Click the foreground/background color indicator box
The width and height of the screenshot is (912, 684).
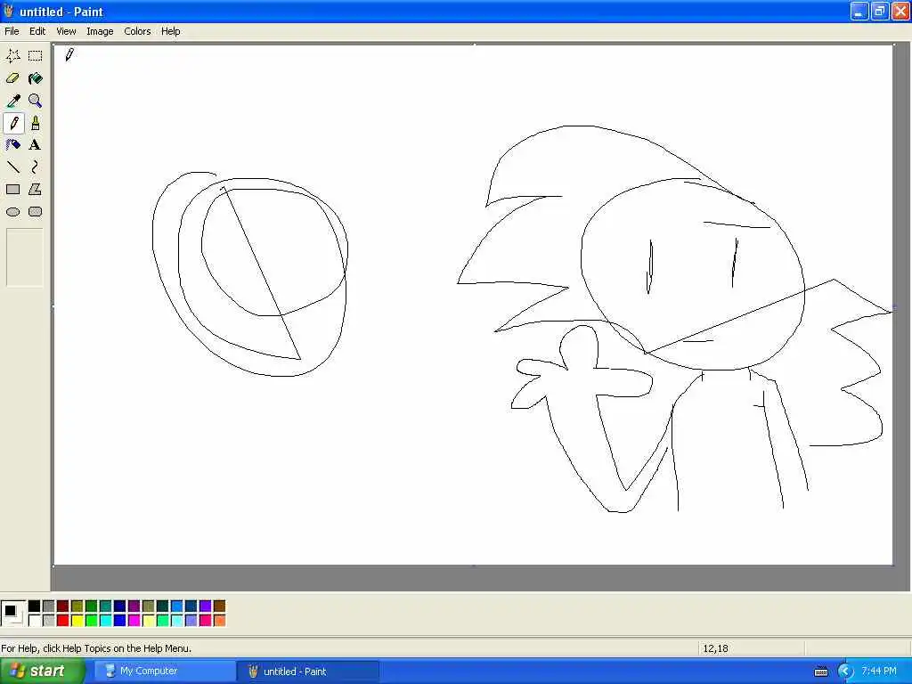coord(12,614)
